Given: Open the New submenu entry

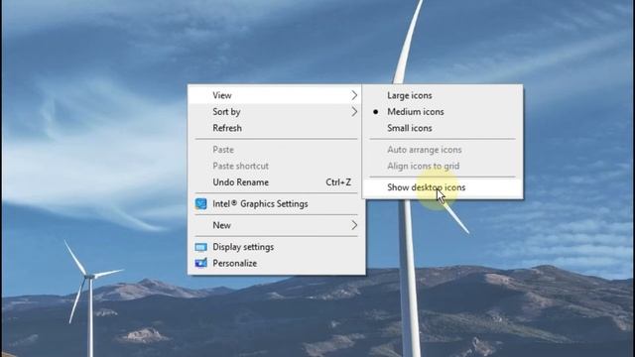Looking at the screenshot, I should 276,225.
